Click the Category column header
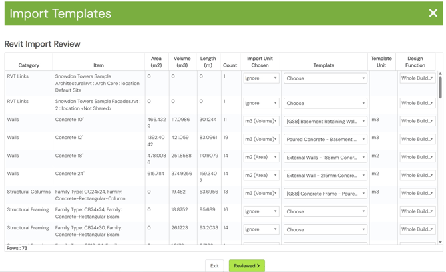This screenshot has height=272, width=446. pos(29,65)
